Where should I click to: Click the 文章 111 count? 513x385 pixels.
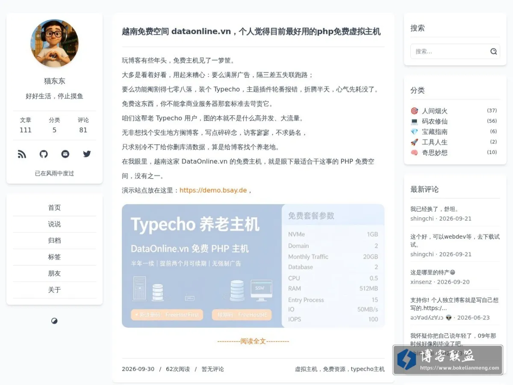(26, 125)
